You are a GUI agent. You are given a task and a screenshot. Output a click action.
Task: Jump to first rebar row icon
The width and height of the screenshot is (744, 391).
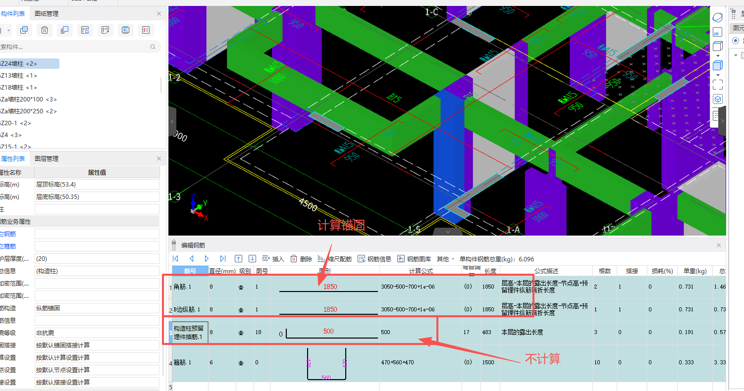coord(175,259)
